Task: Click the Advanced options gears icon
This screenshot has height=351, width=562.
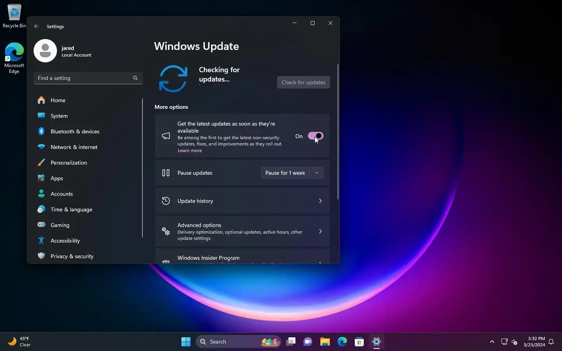Action: [x=166, y=231]
